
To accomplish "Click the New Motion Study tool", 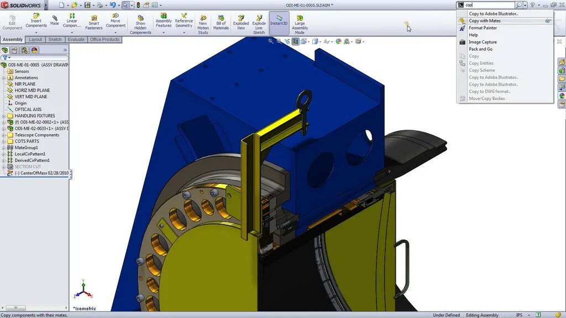I will [x=203, y=24].
